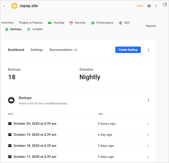Expand the October 17, 2020 backup chevron
The height and width of the screenshot is (163, 169).
[x=148, y=157]
